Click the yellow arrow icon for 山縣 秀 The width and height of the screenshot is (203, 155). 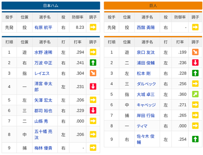(x=93, y=121)
